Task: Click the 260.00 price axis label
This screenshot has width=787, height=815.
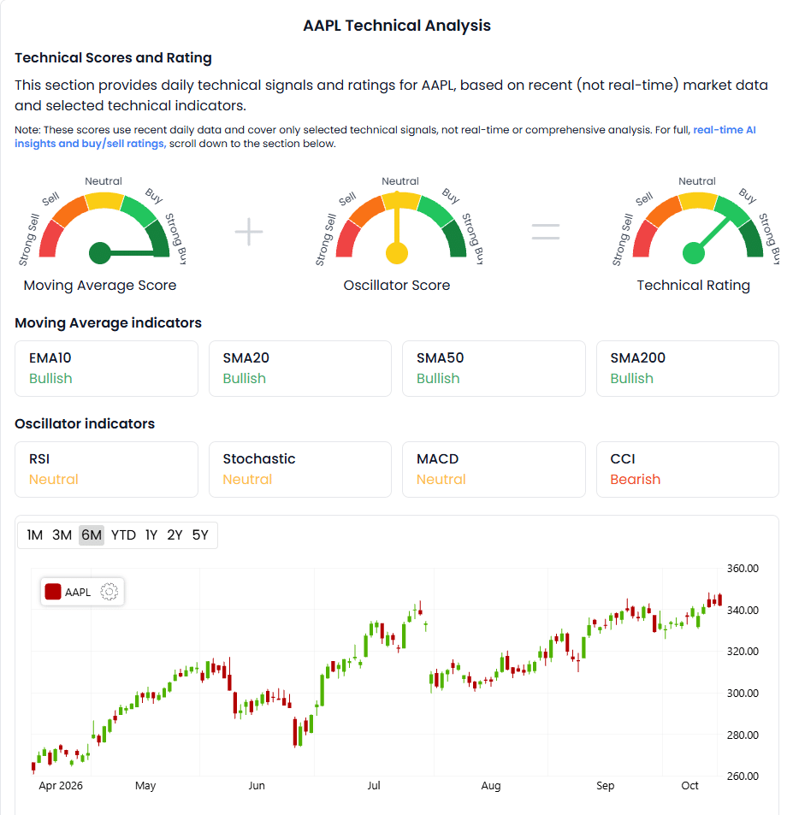Action: (743, 776)
